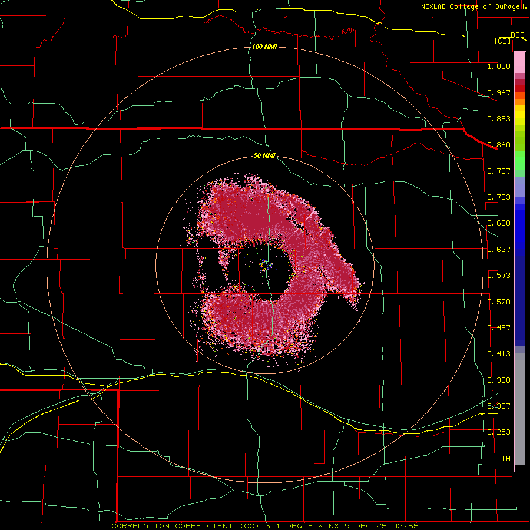The width and height of the screenshot is (530, 530).
Task: Click the 0.253 legend value
Action: pos(499,432)
